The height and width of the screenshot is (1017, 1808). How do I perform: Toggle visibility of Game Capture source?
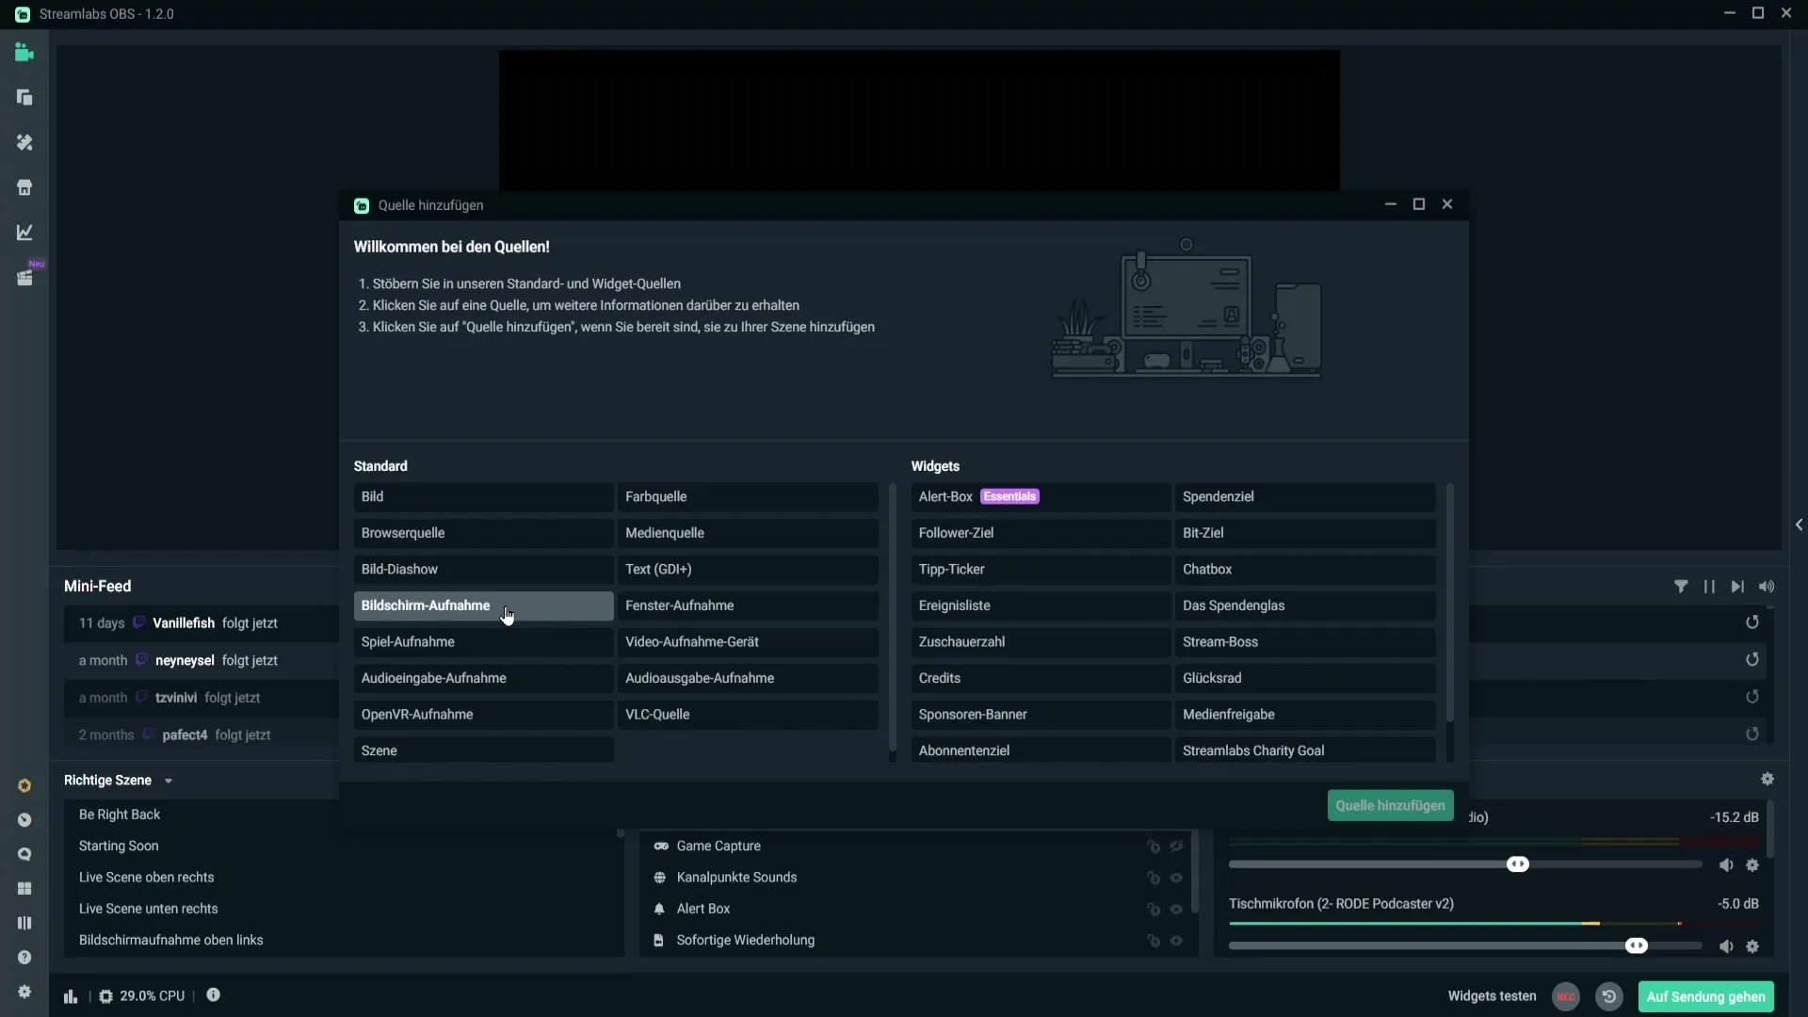(1176, 846)
